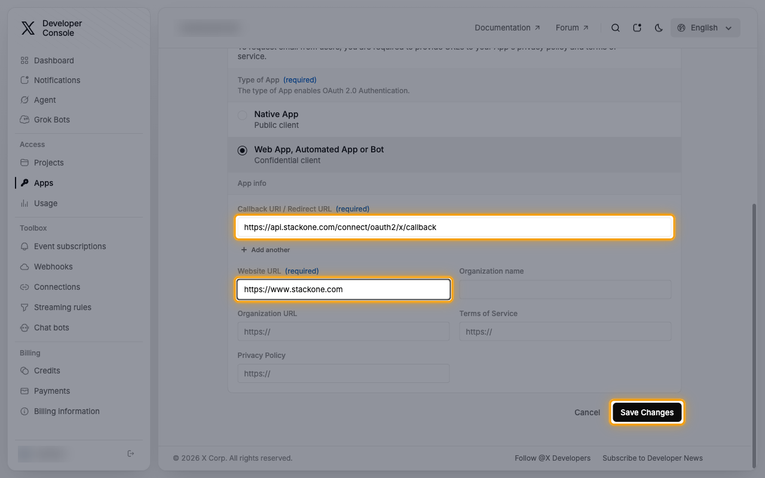Click the Agent icon in sidebar

click(x=25, y=100)
